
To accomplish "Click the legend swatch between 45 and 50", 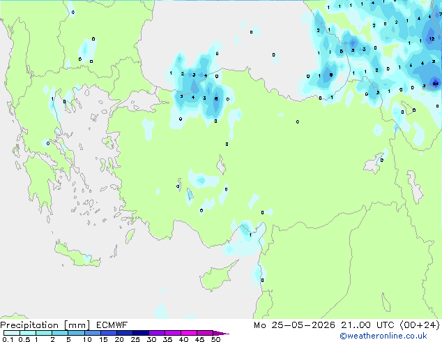I will (x=205, y=333).
